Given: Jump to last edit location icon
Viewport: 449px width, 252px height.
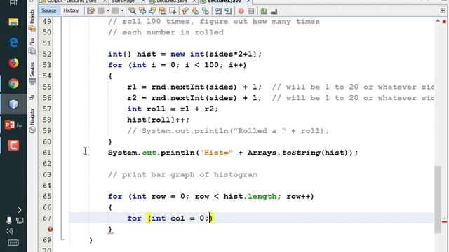Looking at the screenshot, I should click(x=91, y=11).
